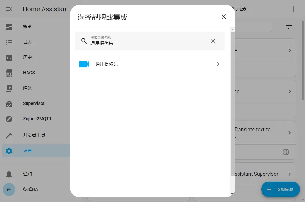Open the 概览 overview dashboard icon
The width and height of the screenshot is (305, 202).
9,27
